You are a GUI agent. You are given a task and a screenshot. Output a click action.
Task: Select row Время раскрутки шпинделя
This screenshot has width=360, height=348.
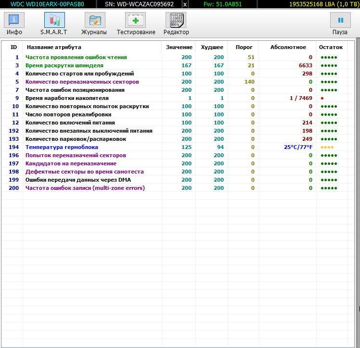[x=175, y=65]
